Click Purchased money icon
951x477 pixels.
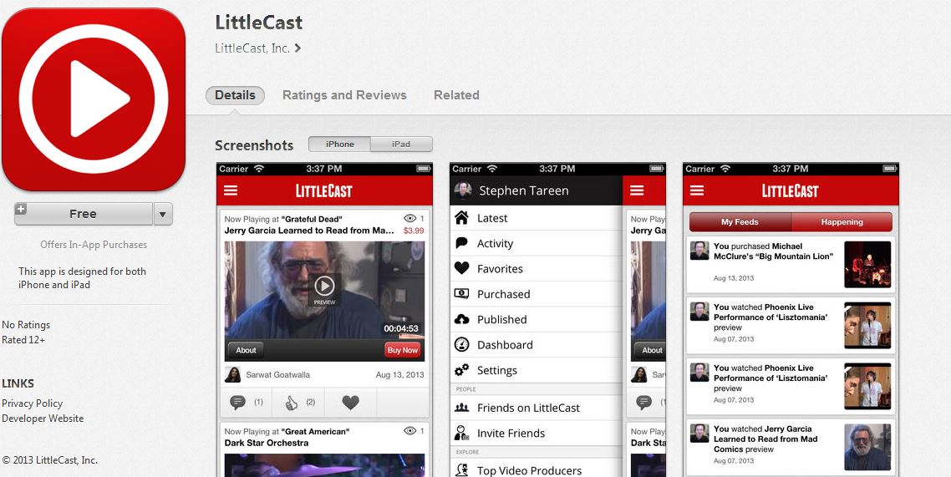(461, 293)
